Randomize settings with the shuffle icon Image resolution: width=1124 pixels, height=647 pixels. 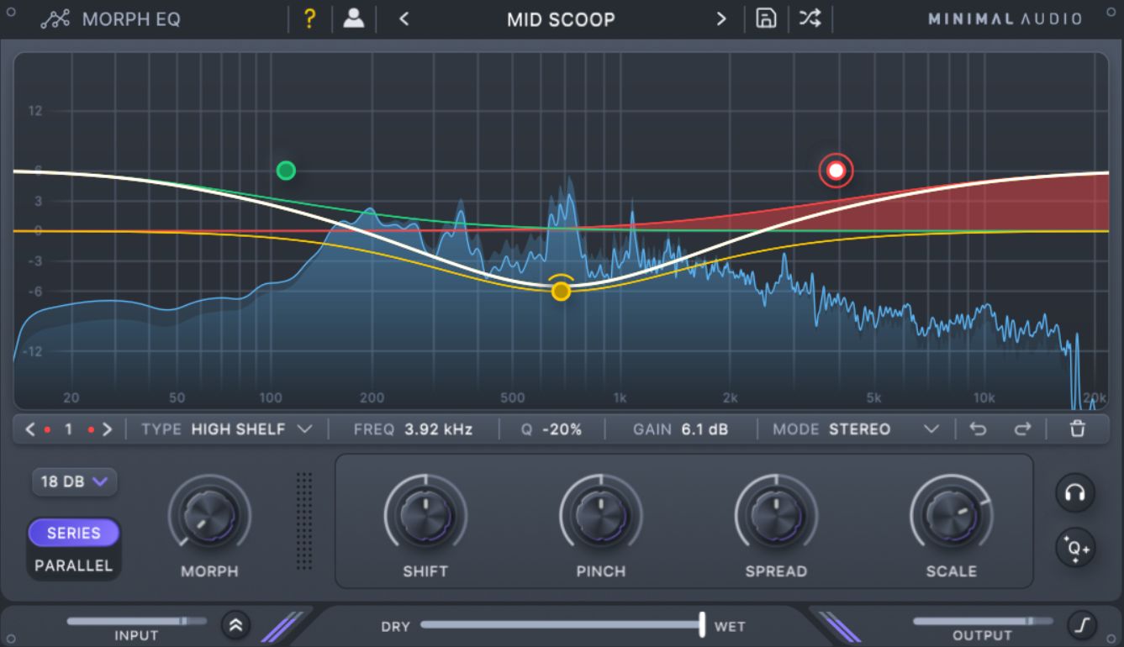(810, 18)
